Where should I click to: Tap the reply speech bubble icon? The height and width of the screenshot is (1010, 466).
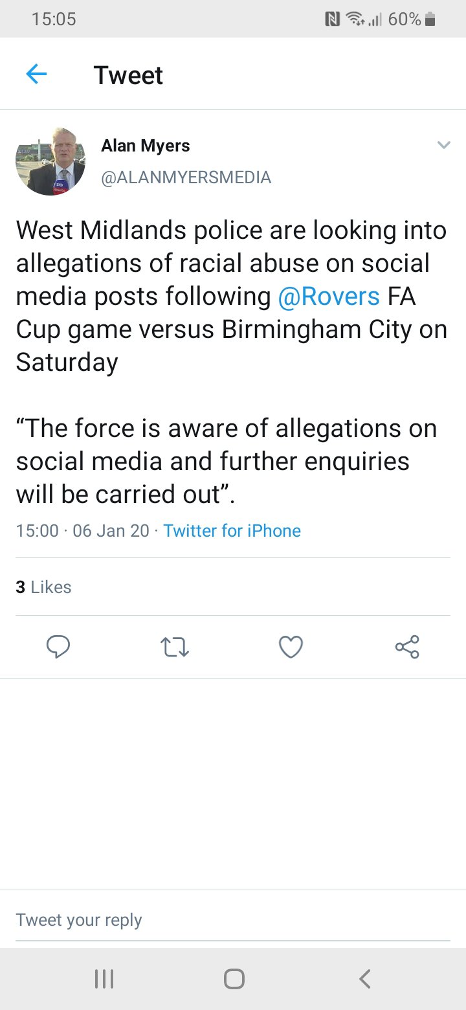58,647
